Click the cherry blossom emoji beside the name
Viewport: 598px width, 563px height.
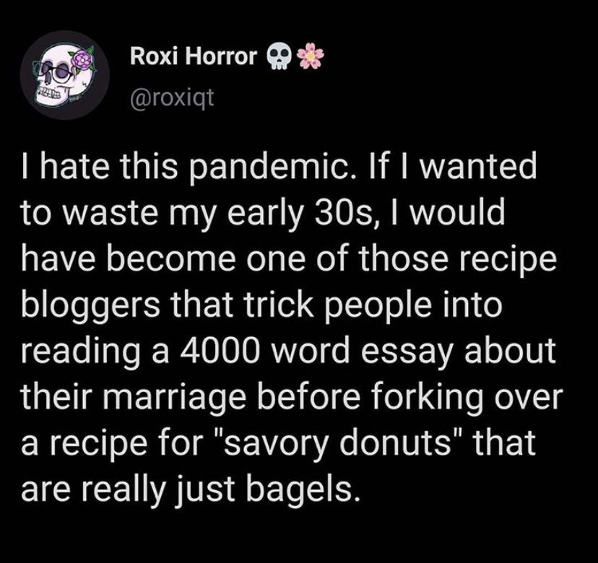(x=310, y=56)
